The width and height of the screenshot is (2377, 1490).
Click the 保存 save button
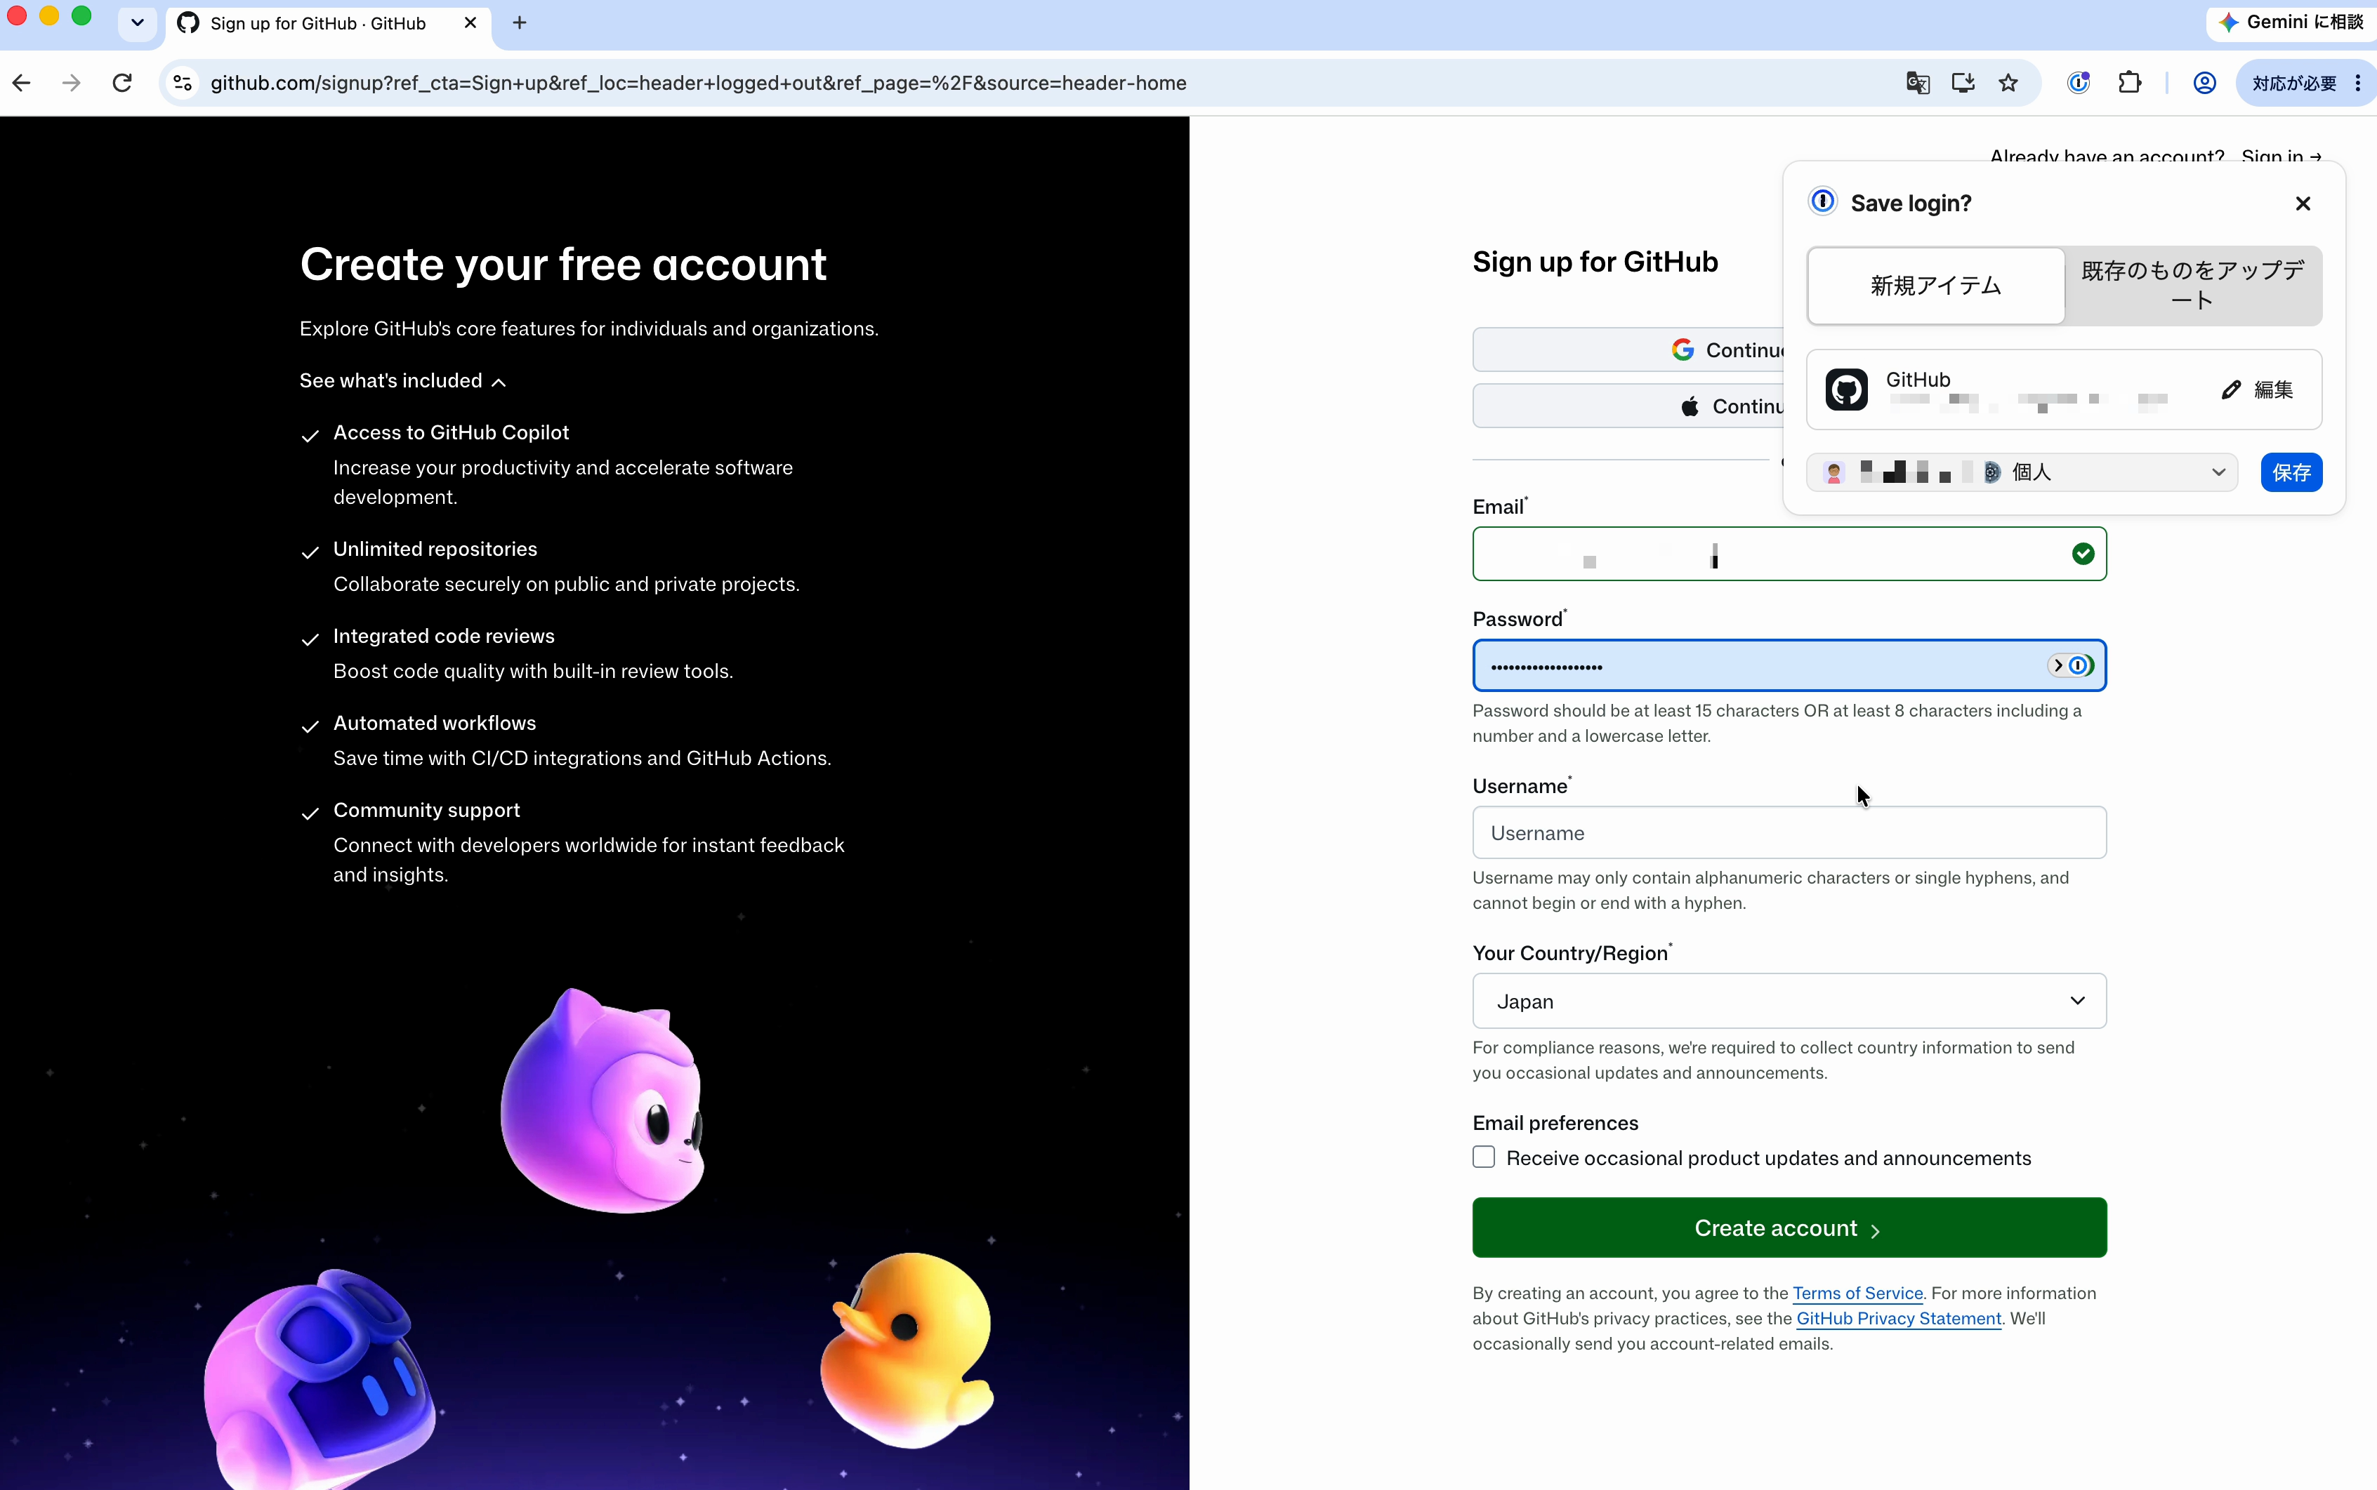2291,472
